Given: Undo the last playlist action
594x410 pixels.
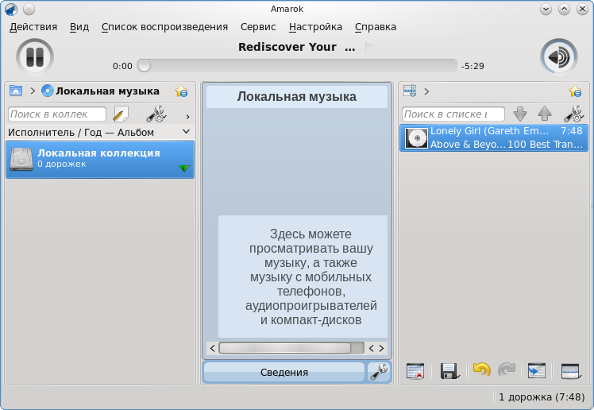Looking at the screenshot, I should (x=481, y=369).
